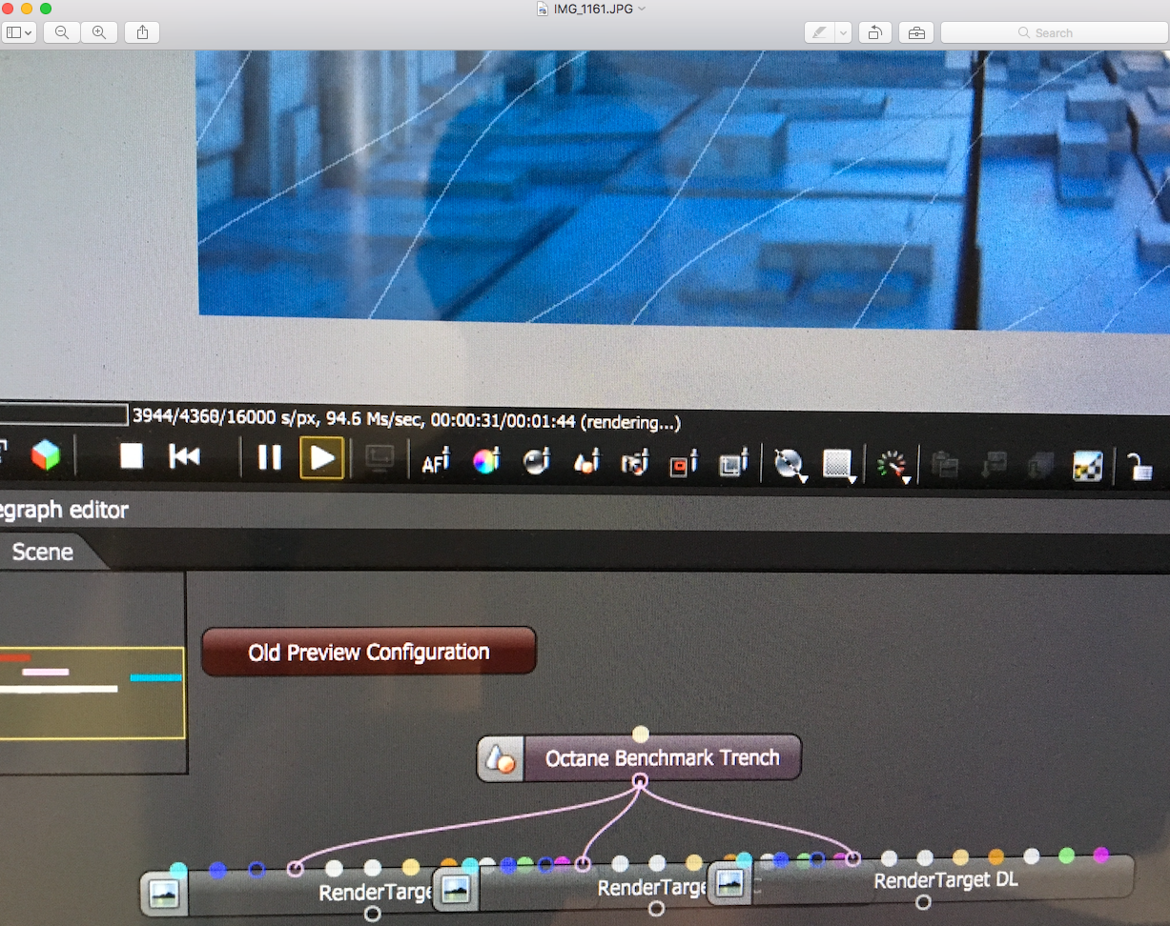This screenshot has height=926, width=1170.
Task: Toggle the viewport resolution lock icon
Action: (x=1139, y=467)
